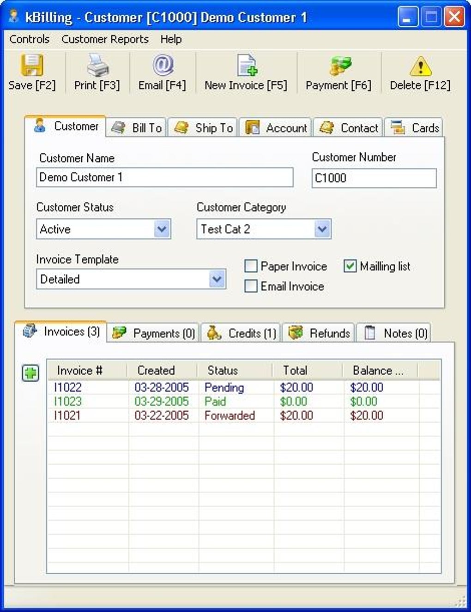The width and height of the screenshot is (471, 612).
Task: Switch to the Credits (1) tab
Action: click(241, 333)
